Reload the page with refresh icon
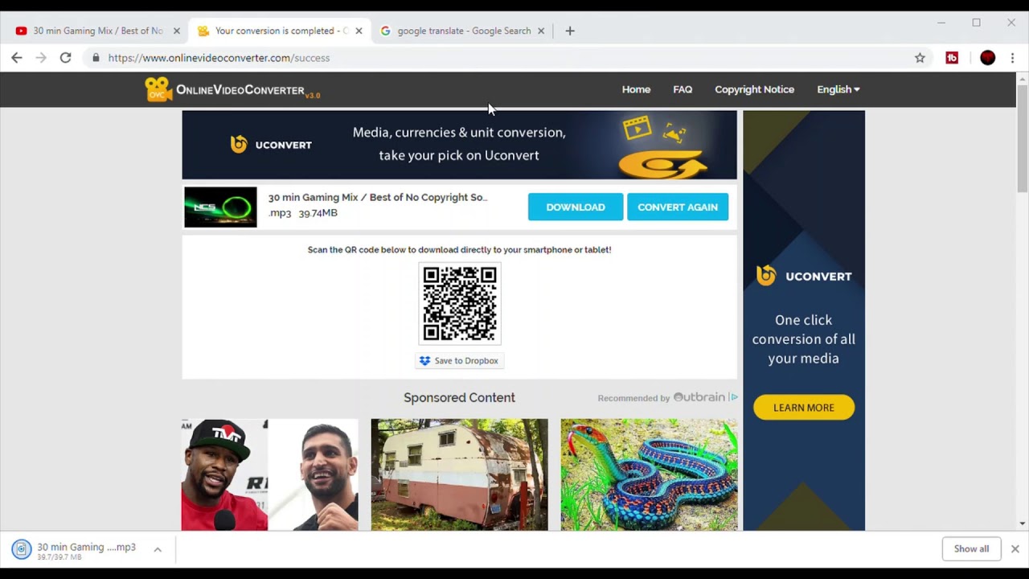Image resolution: width=1029 pixels, height=579 pixels. click(x=65, y=58)
